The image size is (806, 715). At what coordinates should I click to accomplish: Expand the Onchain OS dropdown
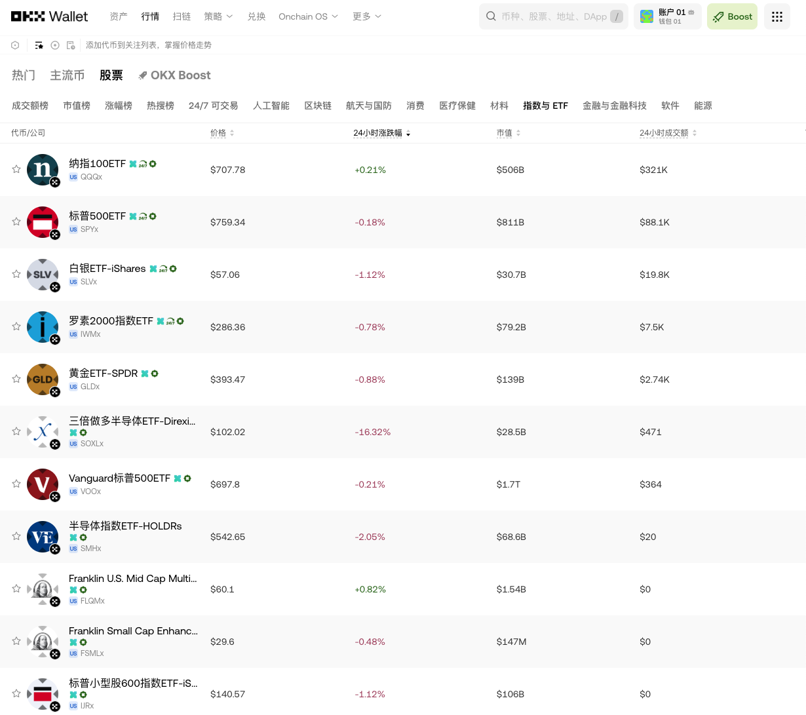tap(309, 16)
